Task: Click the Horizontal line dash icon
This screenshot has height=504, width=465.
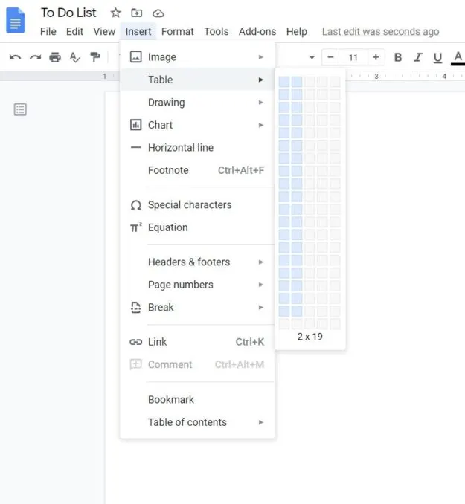Action: (135, 147)
